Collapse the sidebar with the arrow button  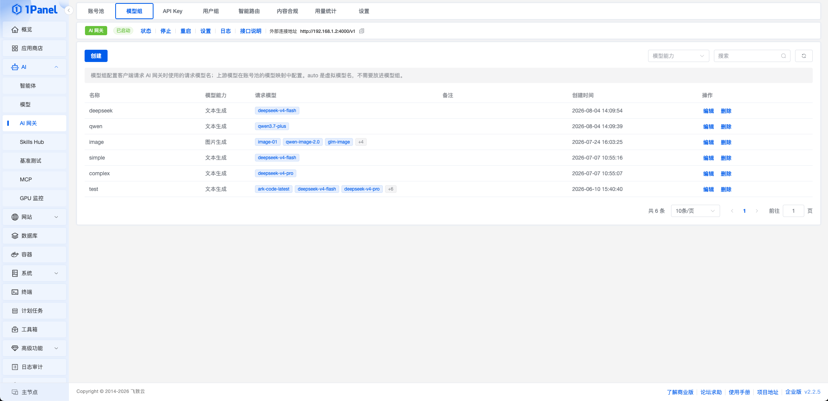(69, 10)
